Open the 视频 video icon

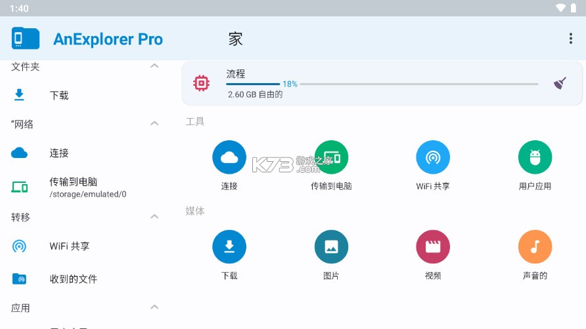point(433,247)
